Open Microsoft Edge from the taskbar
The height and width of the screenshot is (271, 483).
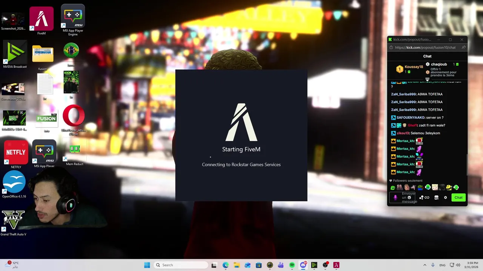coord(225,265)
